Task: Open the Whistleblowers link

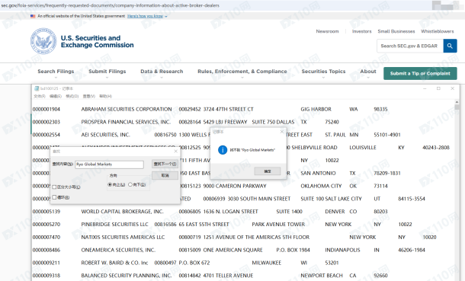Action: [438, 31]
